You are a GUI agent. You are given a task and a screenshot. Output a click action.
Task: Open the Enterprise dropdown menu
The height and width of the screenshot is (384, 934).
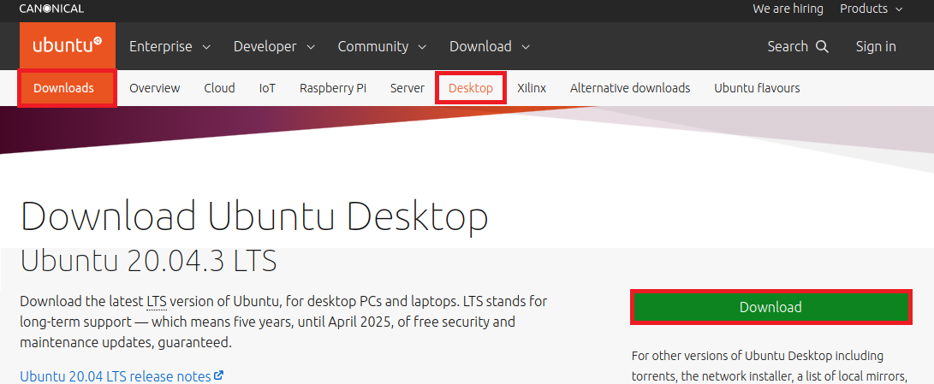[170, 46]
